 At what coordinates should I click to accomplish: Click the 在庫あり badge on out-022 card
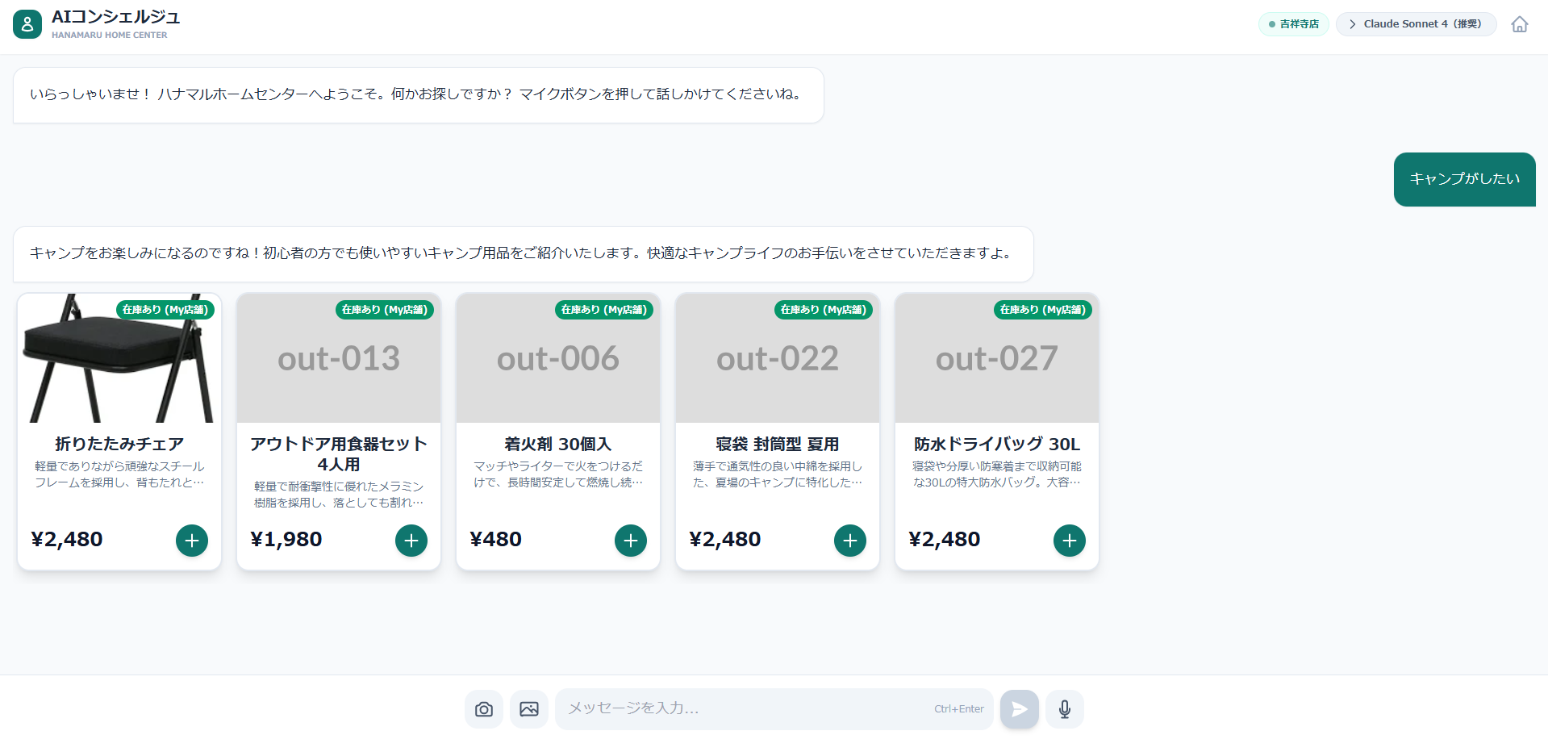click(x=824, y=310)
